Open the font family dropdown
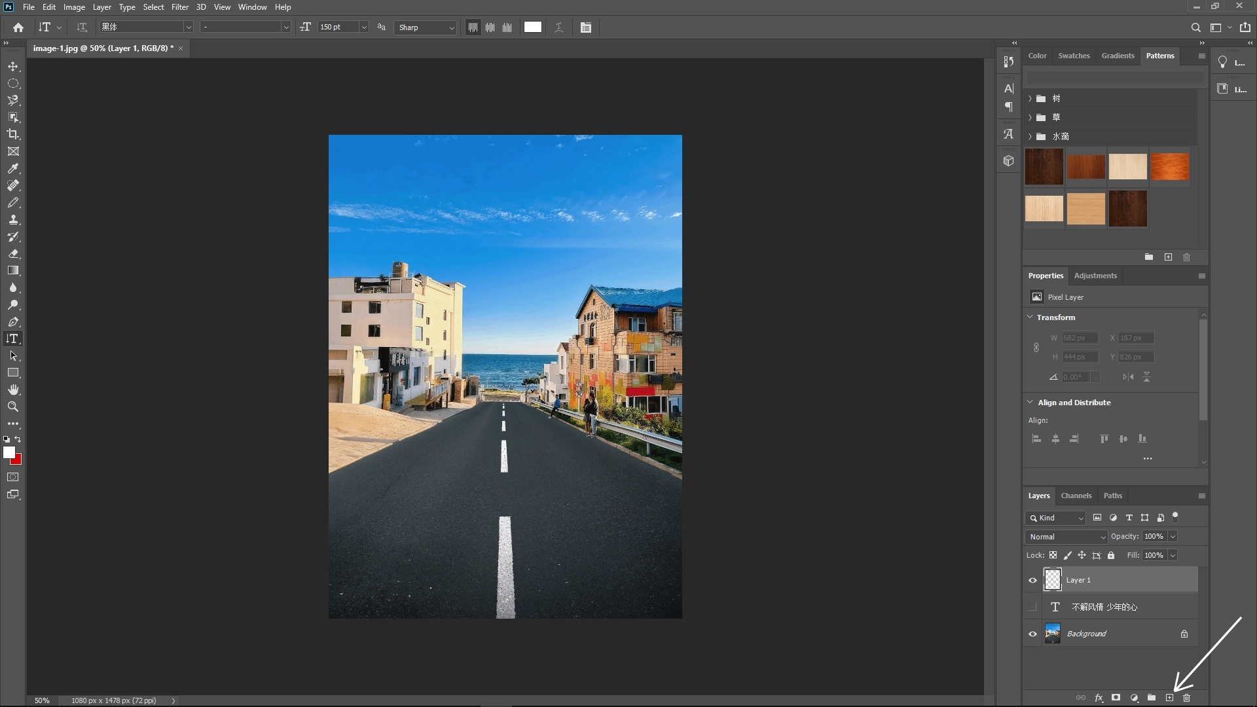Viewport: 1257px width, 707px height. coord(189,27)
